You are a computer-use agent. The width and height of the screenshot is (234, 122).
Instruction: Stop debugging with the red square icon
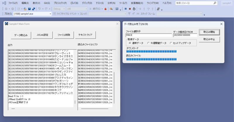click(x=130, y=9)
